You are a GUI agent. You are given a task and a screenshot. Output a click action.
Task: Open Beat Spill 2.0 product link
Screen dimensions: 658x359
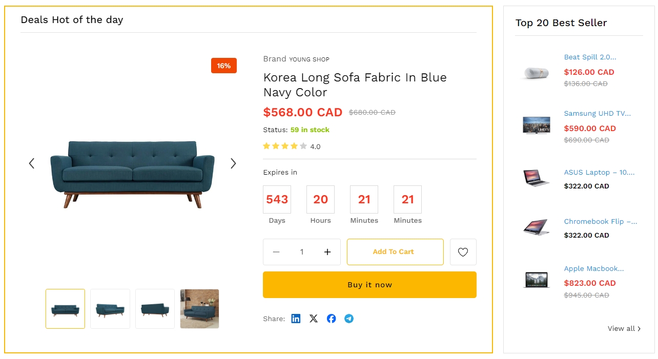(590, 57)
